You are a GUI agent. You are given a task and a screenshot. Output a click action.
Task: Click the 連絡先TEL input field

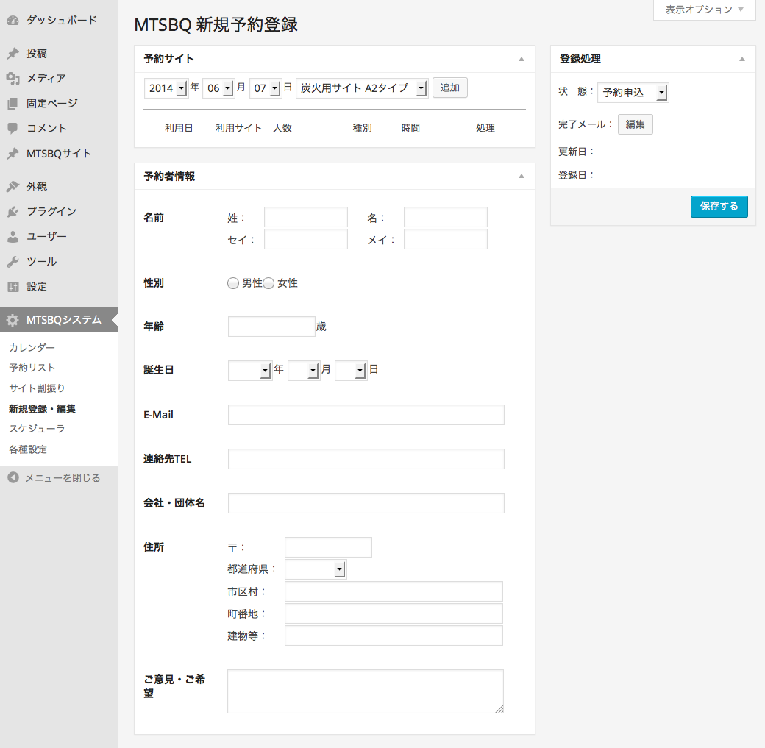click(366, 459)
